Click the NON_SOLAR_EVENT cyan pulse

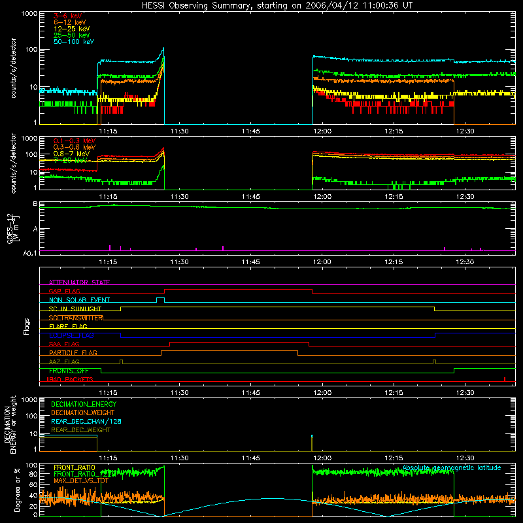[x=160, y=299]
